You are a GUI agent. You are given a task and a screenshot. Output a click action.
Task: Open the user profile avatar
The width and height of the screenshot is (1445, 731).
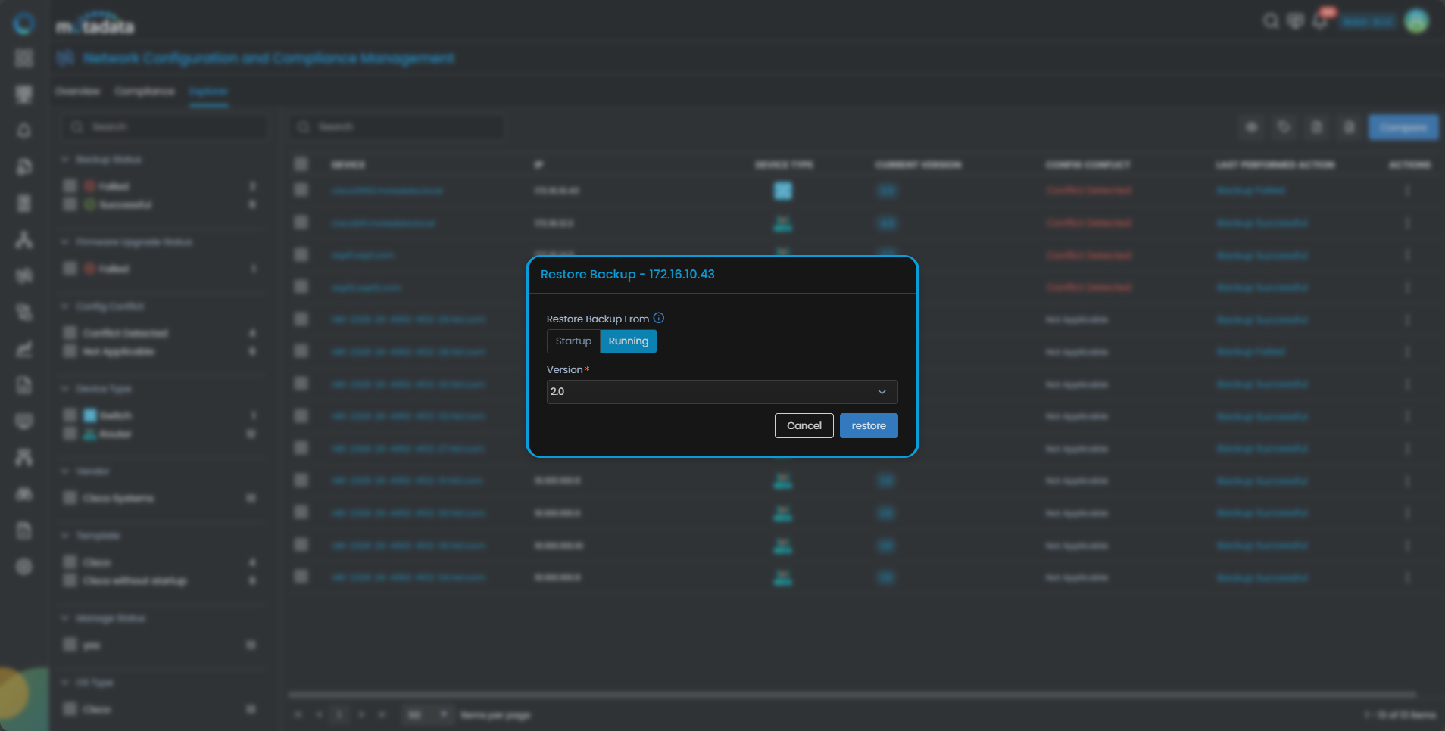click(1416, 21)
